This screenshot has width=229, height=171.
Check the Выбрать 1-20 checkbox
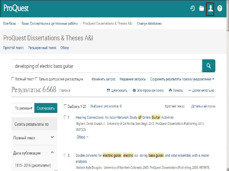(65, 106)
